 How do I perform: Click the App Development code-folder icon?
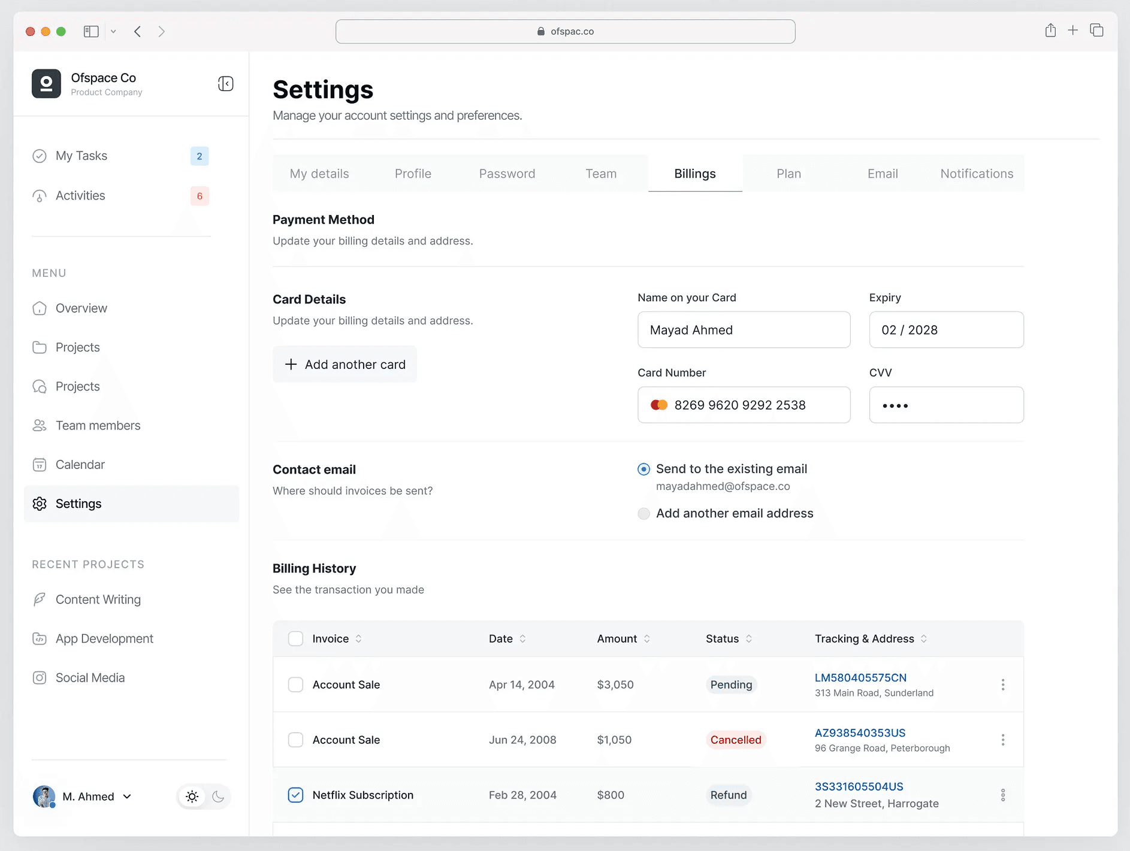coord(40,639)
